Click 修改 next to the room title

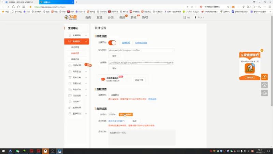[134, 121]
